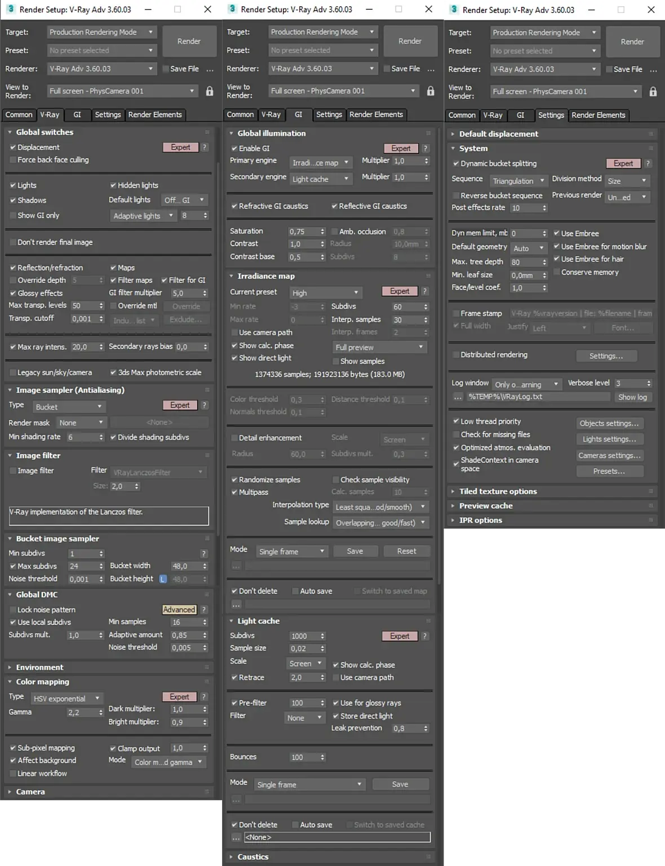The width and height of the screenshot is (665, 866).
Task: Click the Irradiance map help question mark
Action: pos(425,291)
